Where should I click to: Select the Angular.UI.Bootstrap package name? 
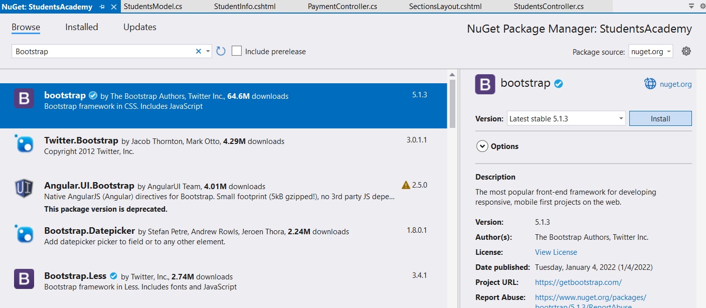(89, 186)
